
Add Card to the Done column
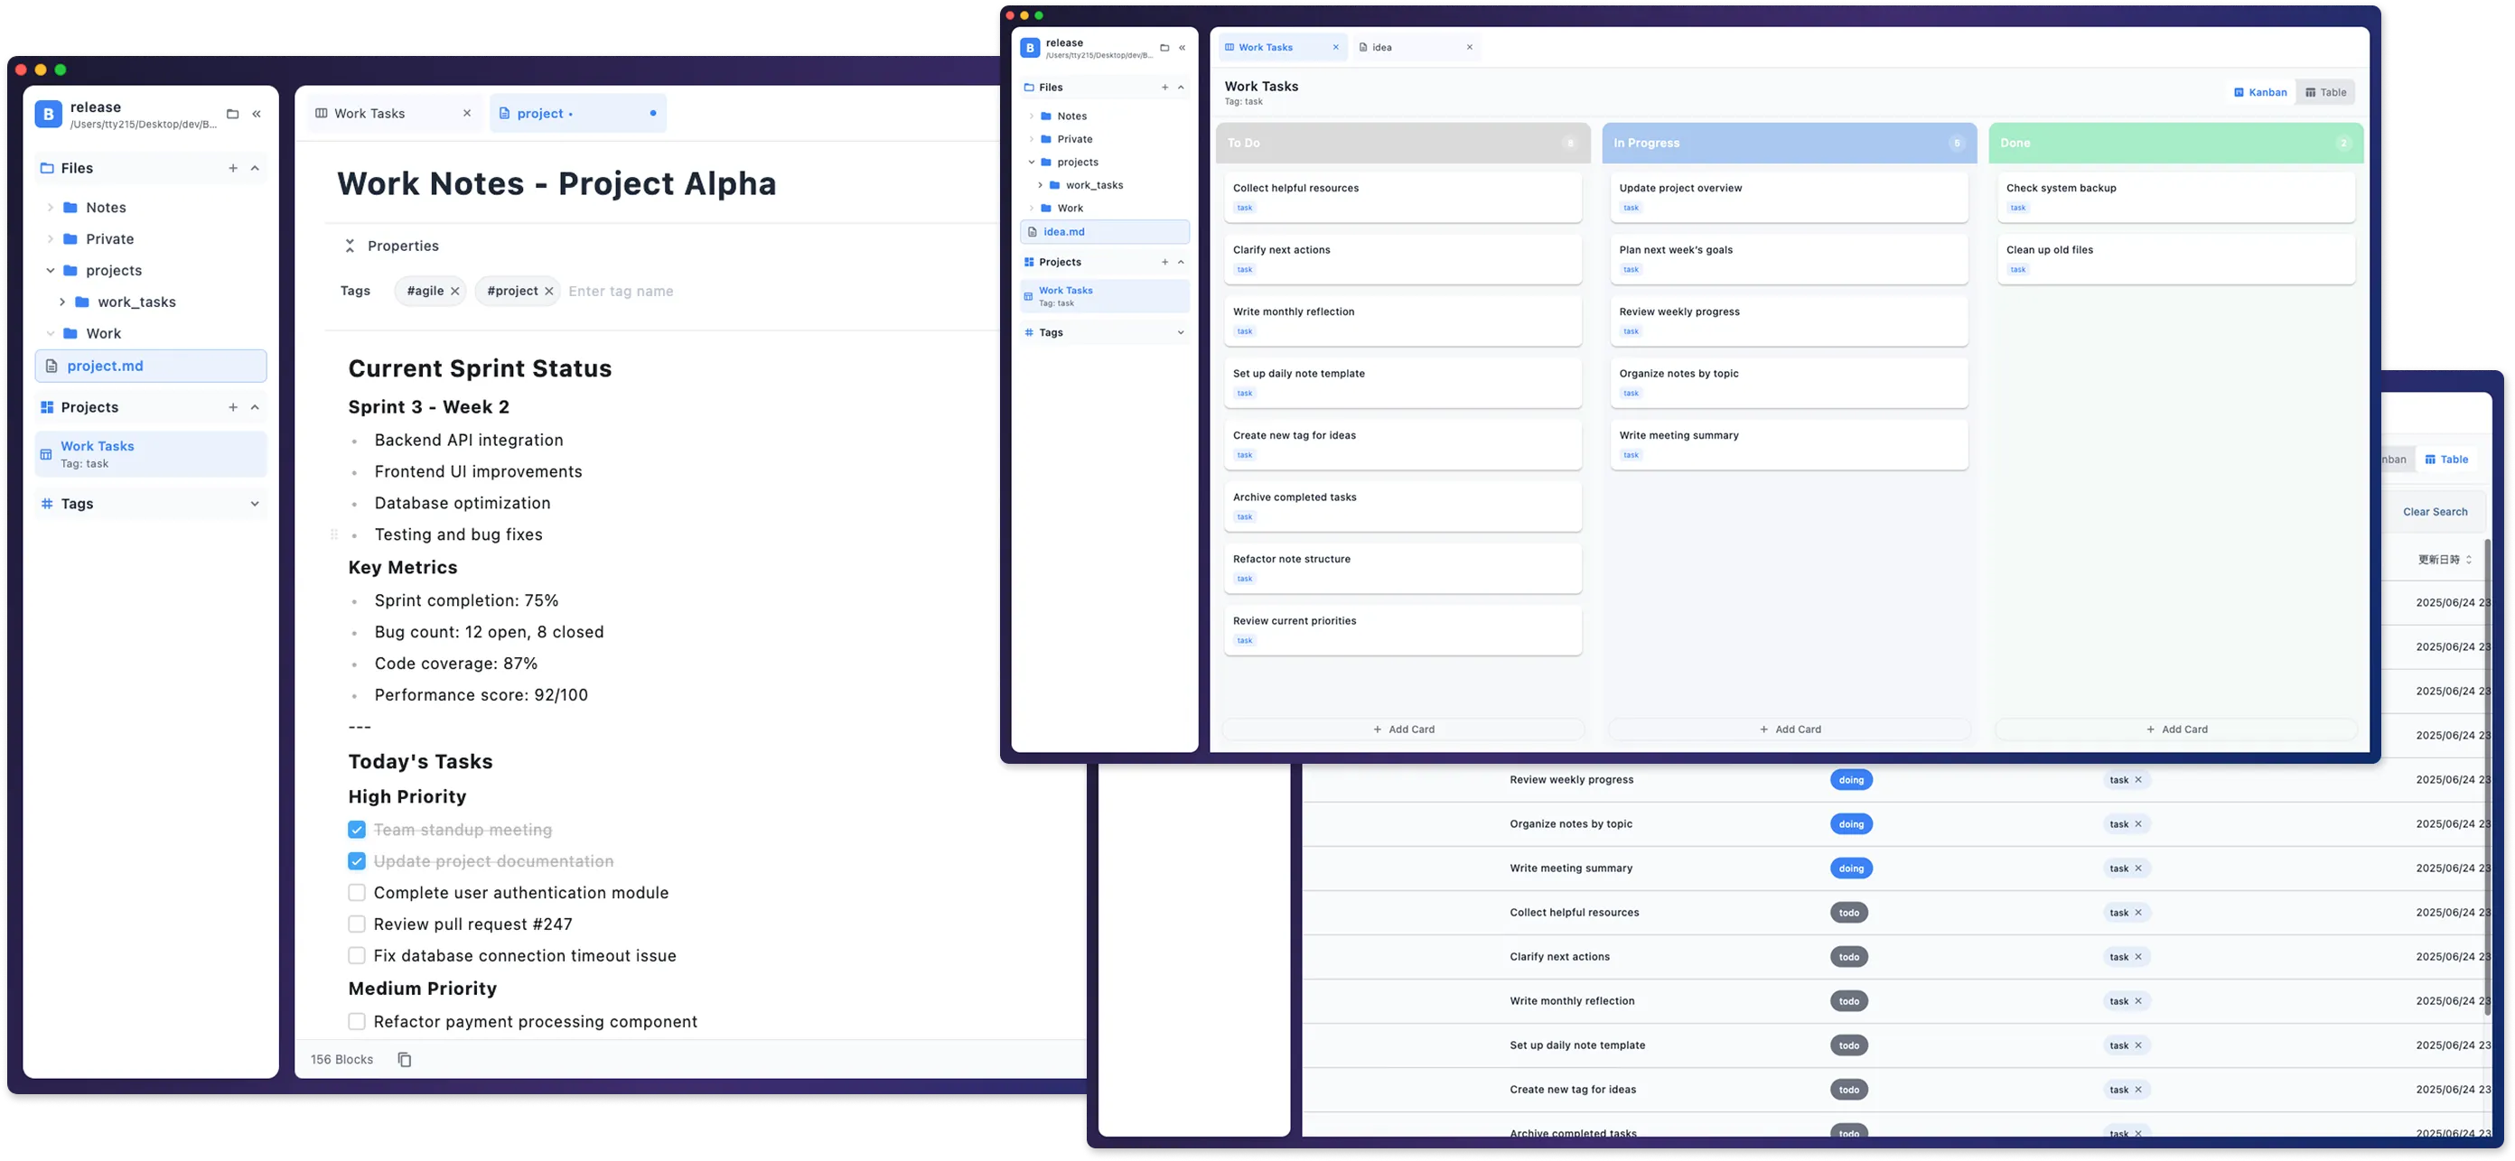click(x=2176, y=729)
